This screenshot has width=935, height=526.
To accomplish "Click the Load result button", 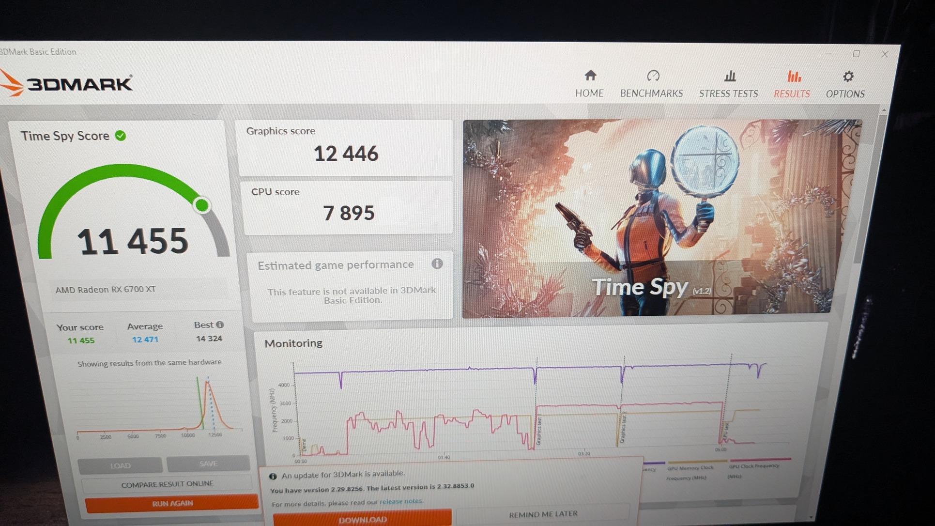I will pyautogui.click(x=120, y=465).
